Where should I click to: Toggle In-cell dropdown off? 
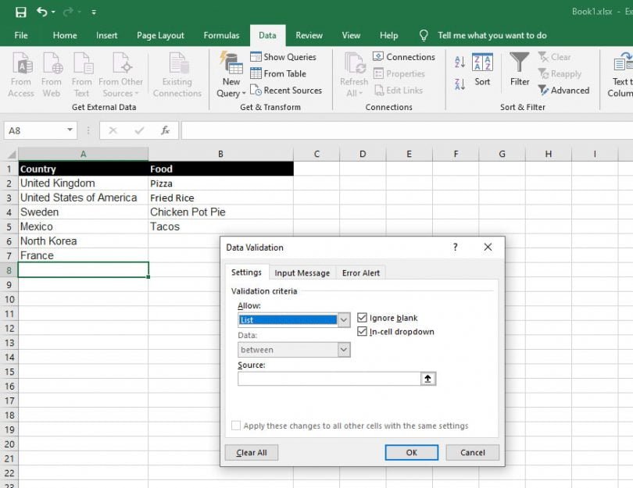click(362, 330)
